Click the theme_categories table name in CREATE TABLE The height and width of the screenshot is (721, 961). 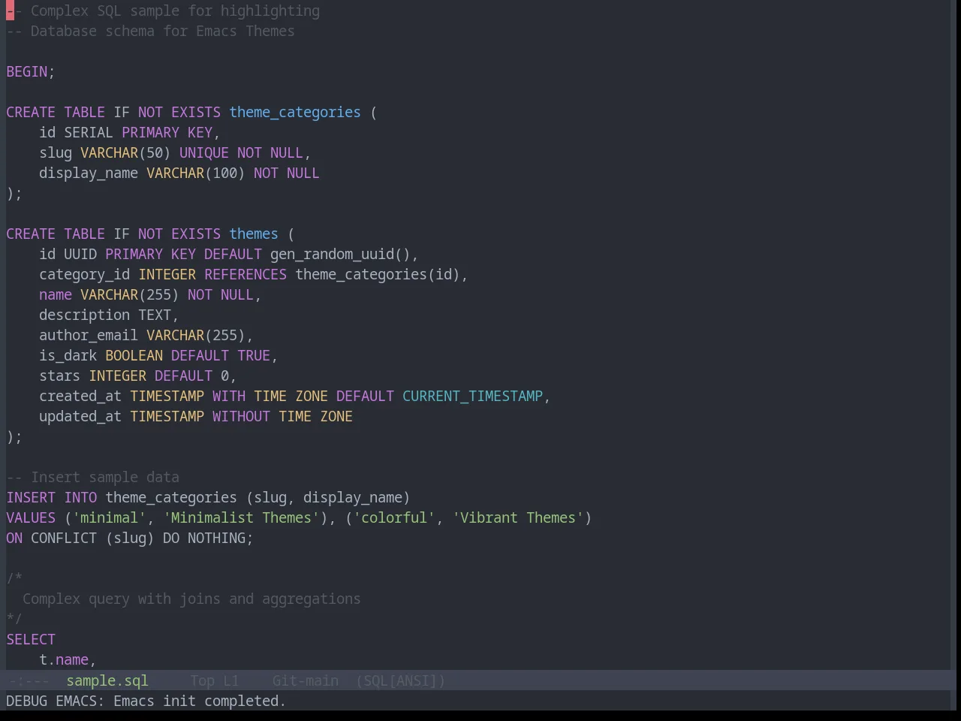pos(295,112)
